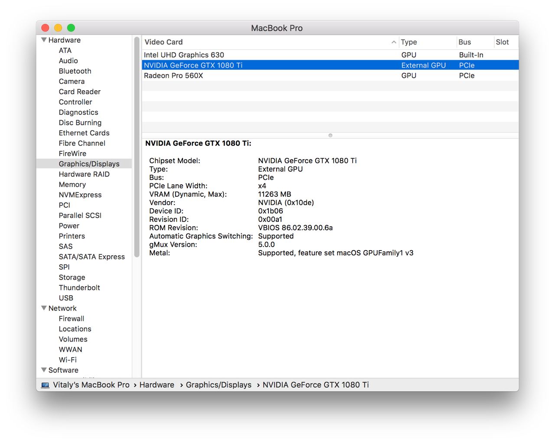Select Disc Burning in the sidebar
555x443 pixels.
pos(80,123)
